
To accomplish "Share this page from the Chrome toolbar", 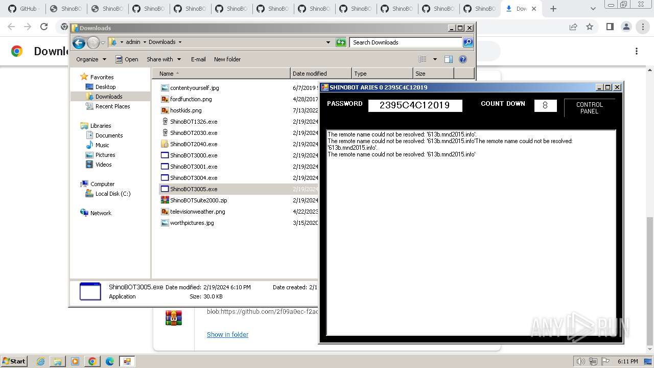I will pos(573,27).
